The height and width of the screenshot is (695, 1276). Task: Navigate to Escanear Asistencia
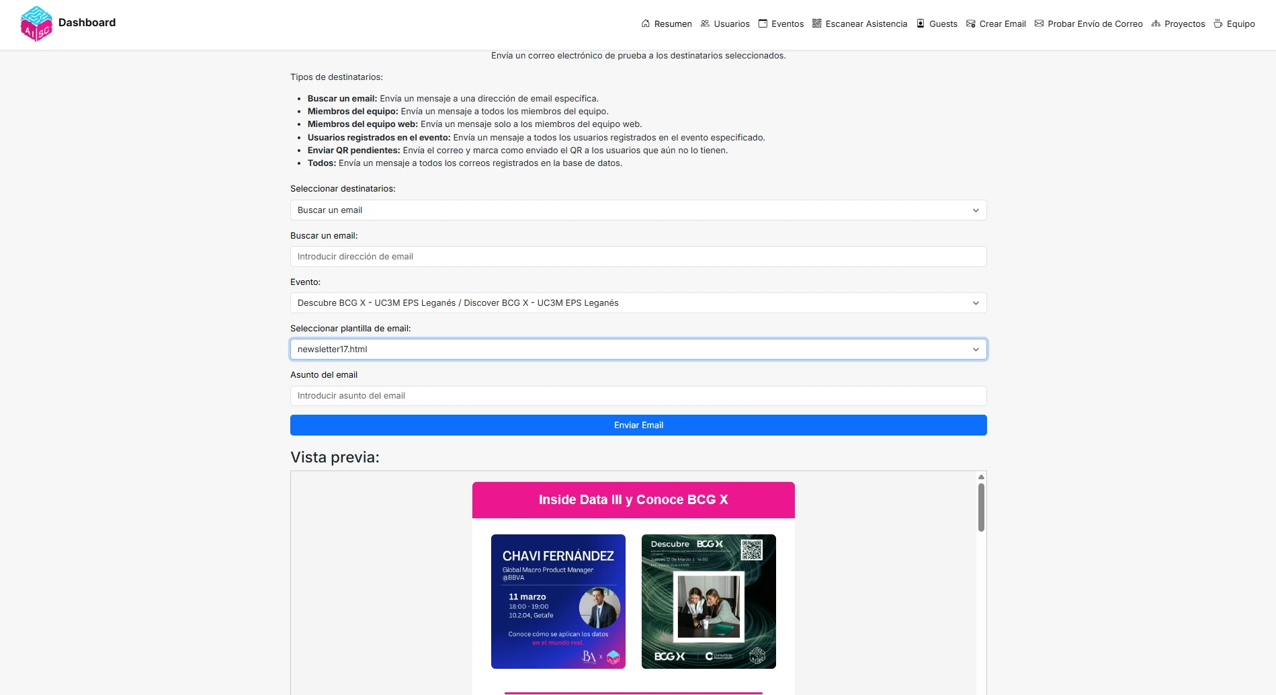[859, 24]
